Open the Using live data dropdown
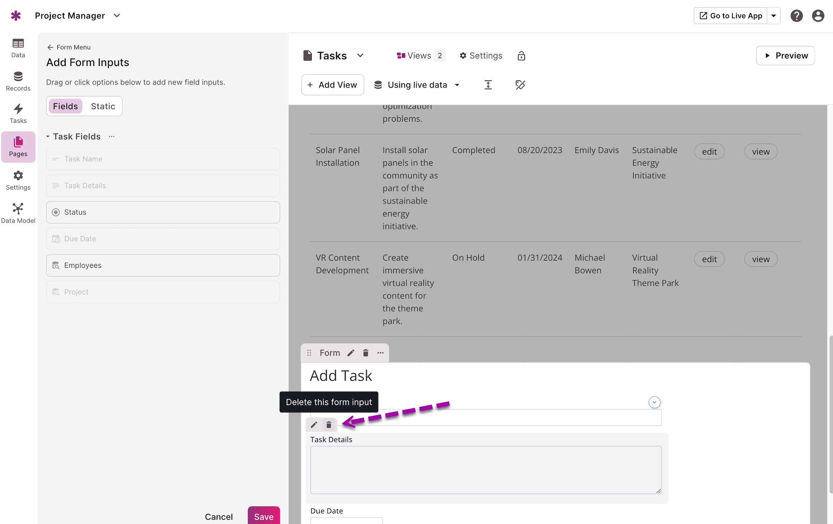833x524 pixels. (417, 85)
